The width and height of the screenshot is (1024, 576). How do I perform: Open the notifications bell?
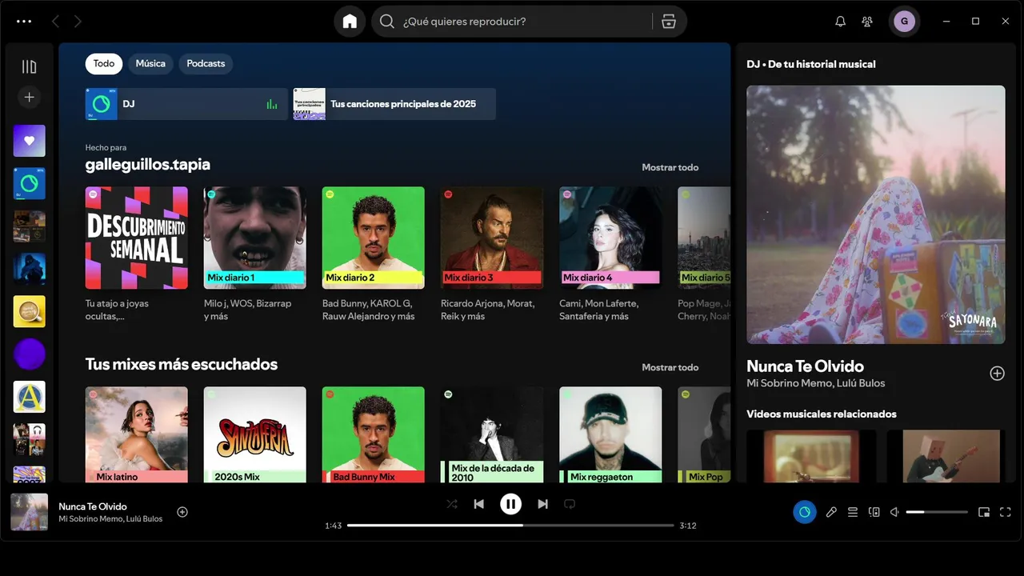840,22
